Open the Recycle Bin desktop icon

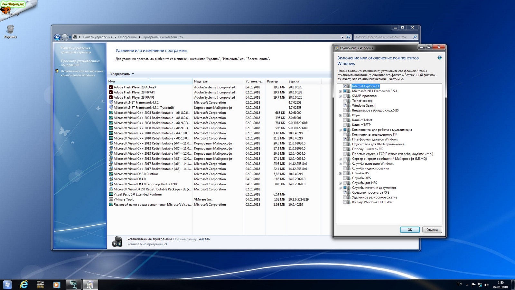click(10, 30)
